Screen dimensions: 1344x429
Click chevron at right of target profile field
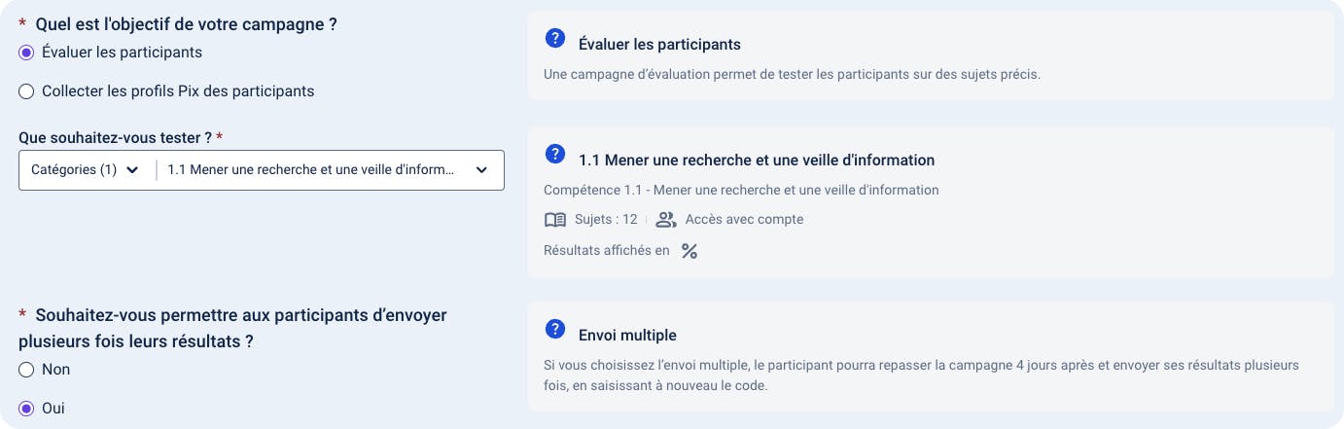(x=481, y=170)
